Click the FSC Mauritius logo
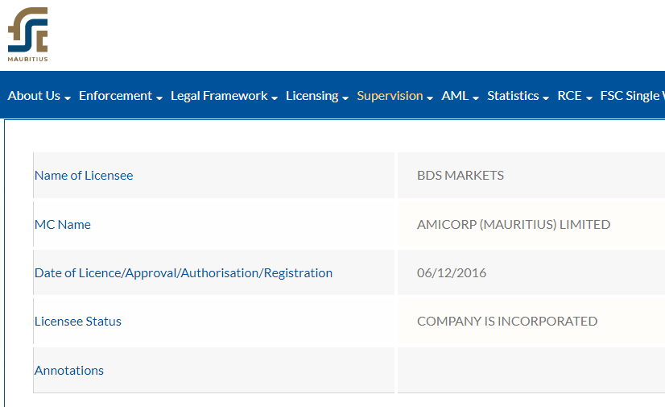Viewport: 665px width, 407px height. [27, 35]
